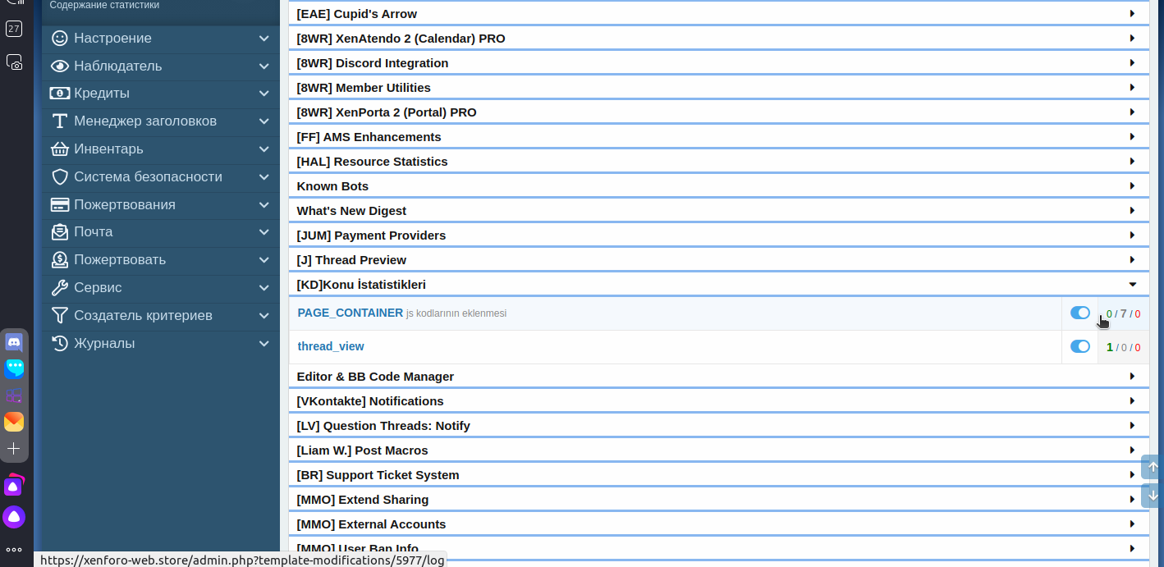Image resolution: width=1164 pixels, height=567 pixels.
Task: Open Discord from the browser sidebar
Action: (14, 342)
